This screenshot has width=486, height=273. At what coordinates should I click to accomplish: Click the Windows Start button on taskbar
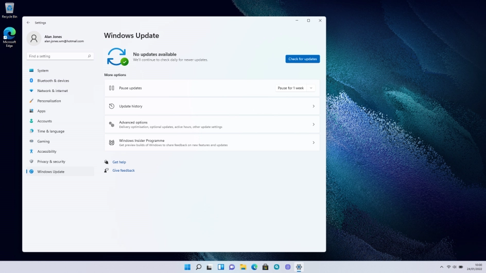(x=187, y=267)
